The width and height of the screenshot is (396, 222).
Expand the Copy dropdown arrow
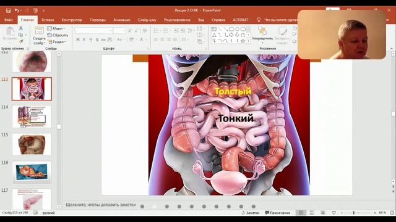pos(25,35)
